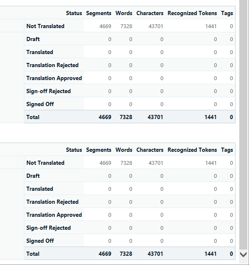Click Words header in first table
Screen dimensions: 249x265
124,13
